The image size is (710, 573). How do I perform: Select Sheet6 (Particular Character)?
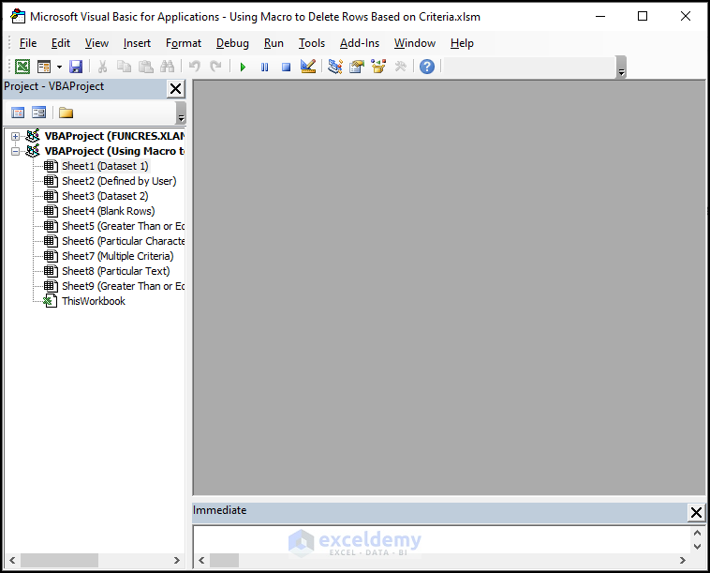pyautogui.click(x=123, y=241)
